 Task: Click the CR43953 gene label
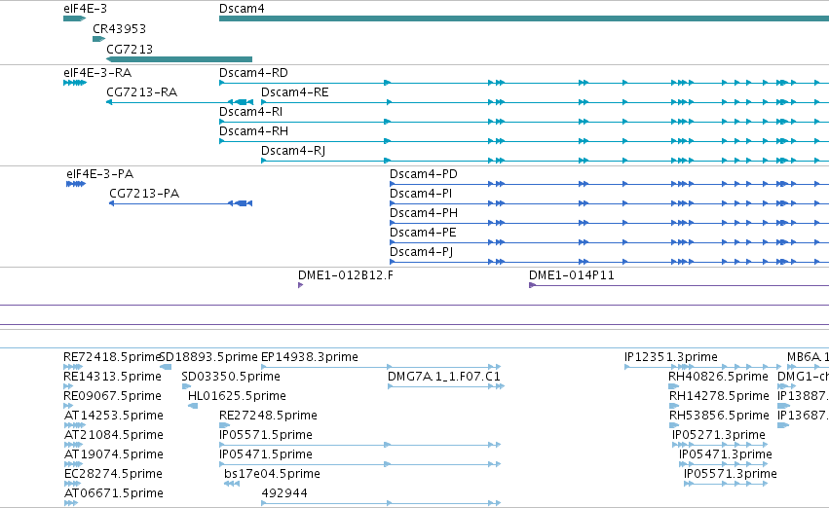(120, 29)
